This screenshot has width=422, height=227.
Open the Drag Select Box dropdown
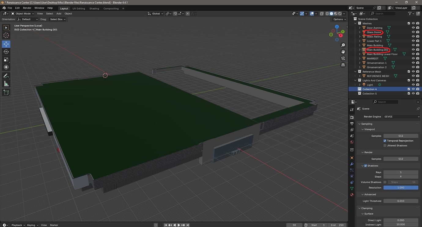[x=58, y=19]
